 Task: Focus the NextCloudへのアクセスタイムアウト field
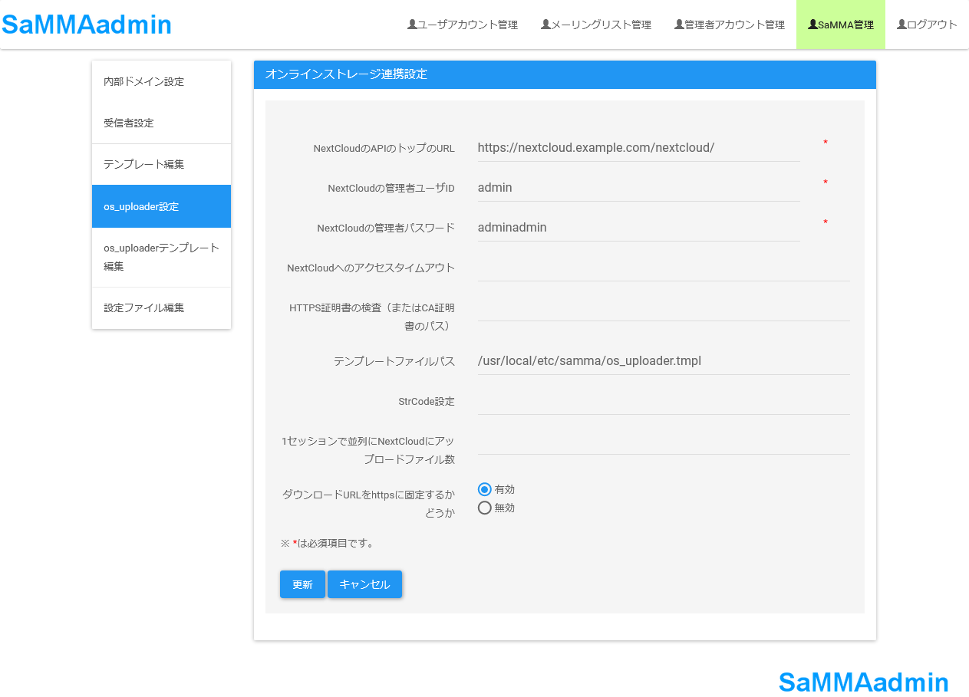click(x=663, y=267)
